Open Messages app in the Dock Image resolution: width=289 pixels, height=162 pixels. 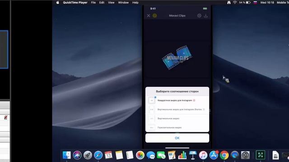[x=150, y=155]
